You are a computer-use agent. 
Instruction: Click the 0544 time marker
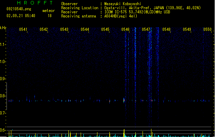(x=85, y=29)
